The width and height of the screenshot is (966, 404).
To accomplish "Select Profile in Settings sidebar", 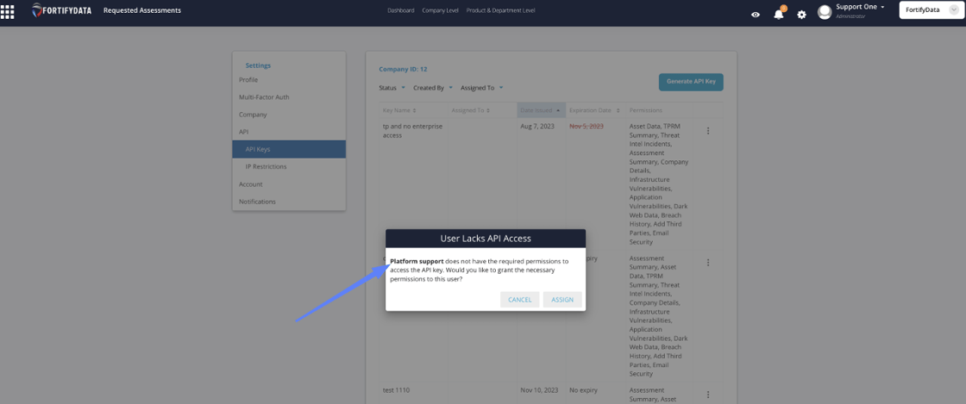I will 248,80.
